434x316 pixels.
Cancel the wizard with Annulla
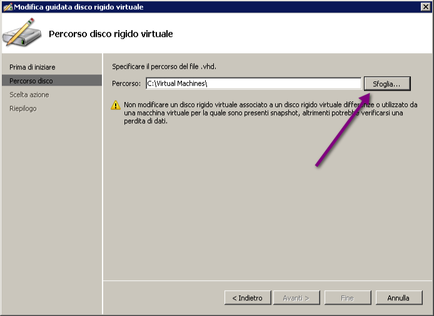[x=399, y=298]
